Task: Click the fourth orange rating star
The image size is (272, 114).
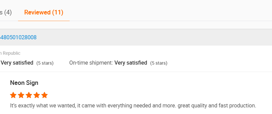Action: [37, 95]
